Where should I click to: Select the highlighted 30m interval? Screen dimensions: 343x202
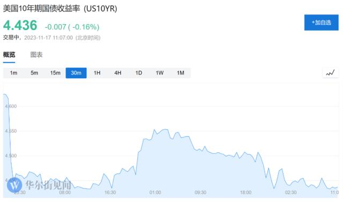coord(76,73)
